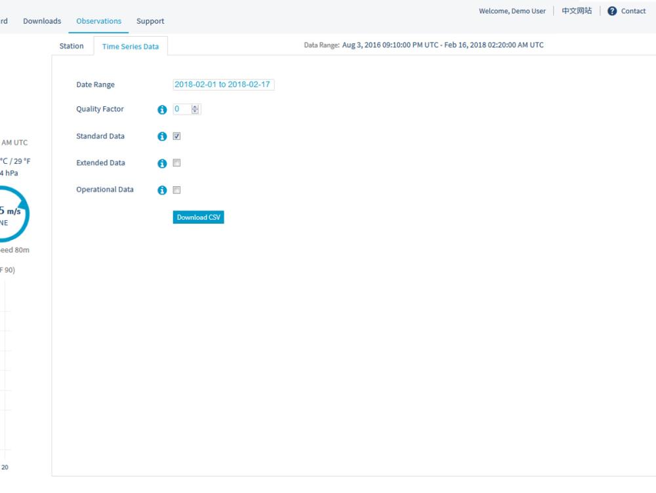Screen dimensions: 656x493
Task: Enable the Extended Data checkbox
Action: click(176, 163)
